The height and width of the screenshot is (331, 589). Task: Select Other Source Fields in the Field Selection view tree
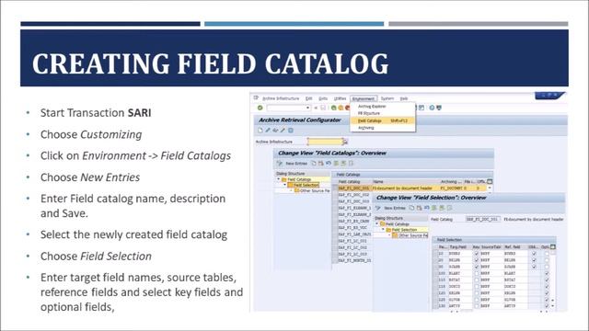(x=410, y=235)
